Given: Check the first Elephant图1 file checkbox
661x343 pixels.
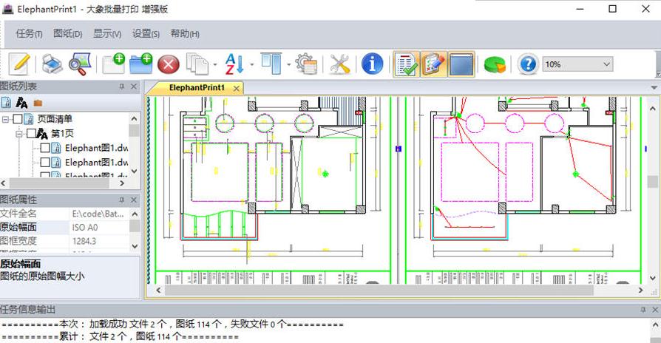Looking at the screenshot, I should (45, 148).
